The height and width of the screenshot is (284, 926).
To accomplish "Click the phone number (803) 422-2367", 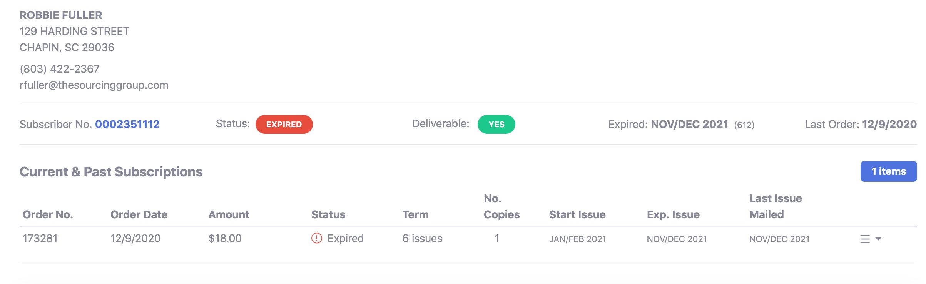I will [60, 69].
